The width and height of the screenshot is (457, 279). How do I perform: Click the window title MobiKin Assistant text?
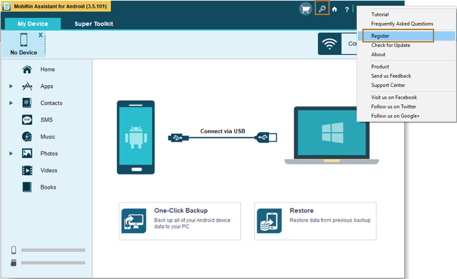point(60,6)
